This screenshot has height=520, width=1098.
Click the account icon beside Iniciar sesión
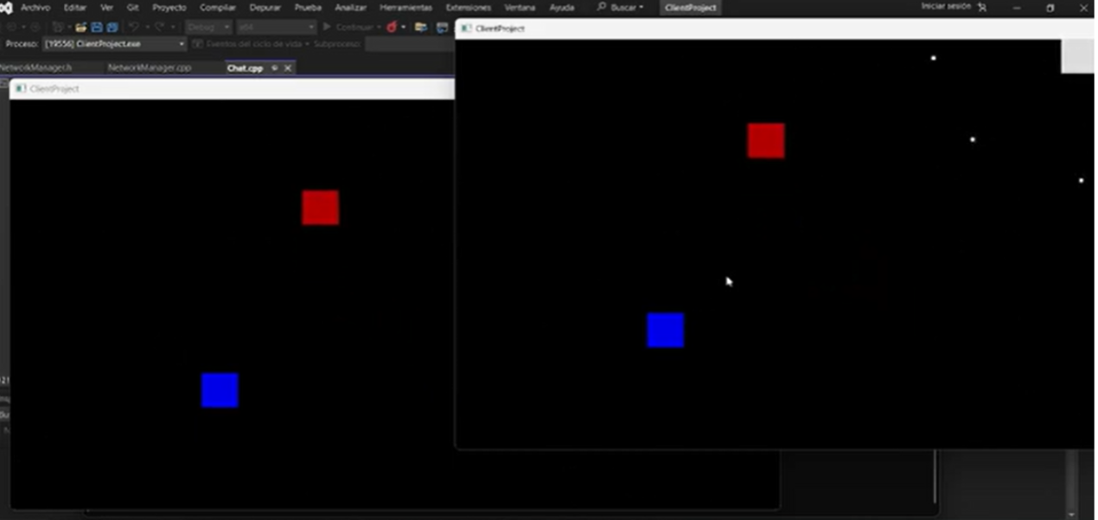tap(982, 7)
